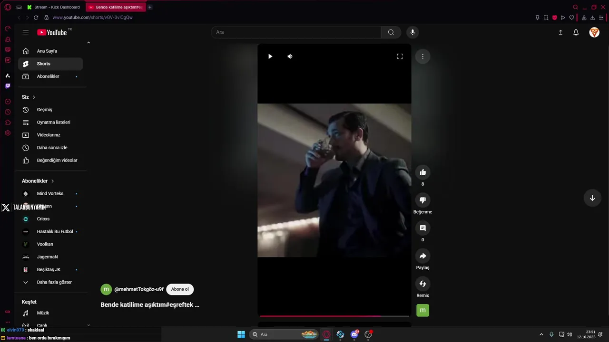Viewport: 609px width, 342px height.
Task: Open the account avatar menu
Action: point(594,32)
